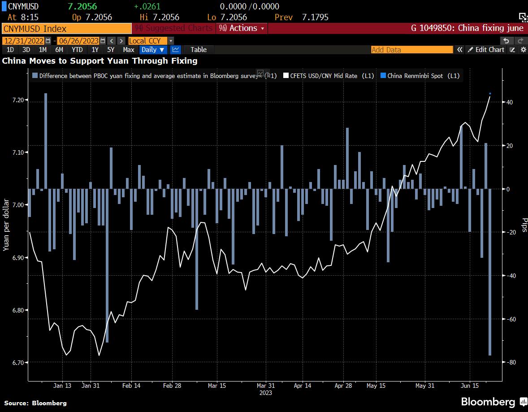The width and height of the screenshot is (528, 412).
Task: Click the last price value 7.2056
Action: [82, 6]
